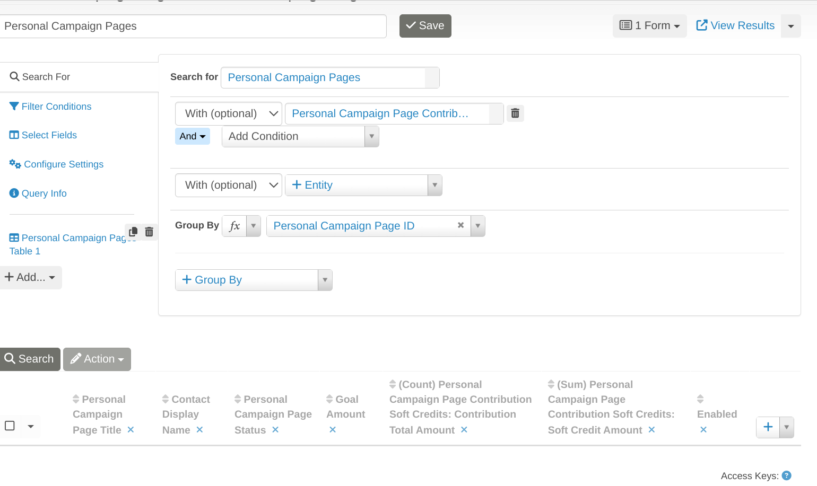Open the Add... display menu
Screen dimensions: 817x486
tap(30, 277)
